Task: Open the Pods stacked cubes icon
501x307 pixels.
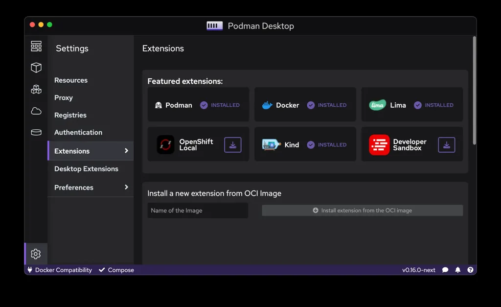Action: click(36, 89)
